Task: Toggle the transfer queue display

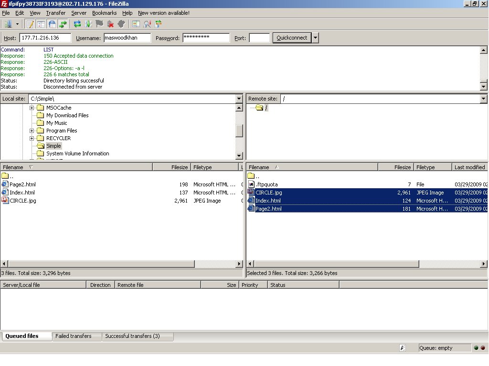Action: point(63,24)
